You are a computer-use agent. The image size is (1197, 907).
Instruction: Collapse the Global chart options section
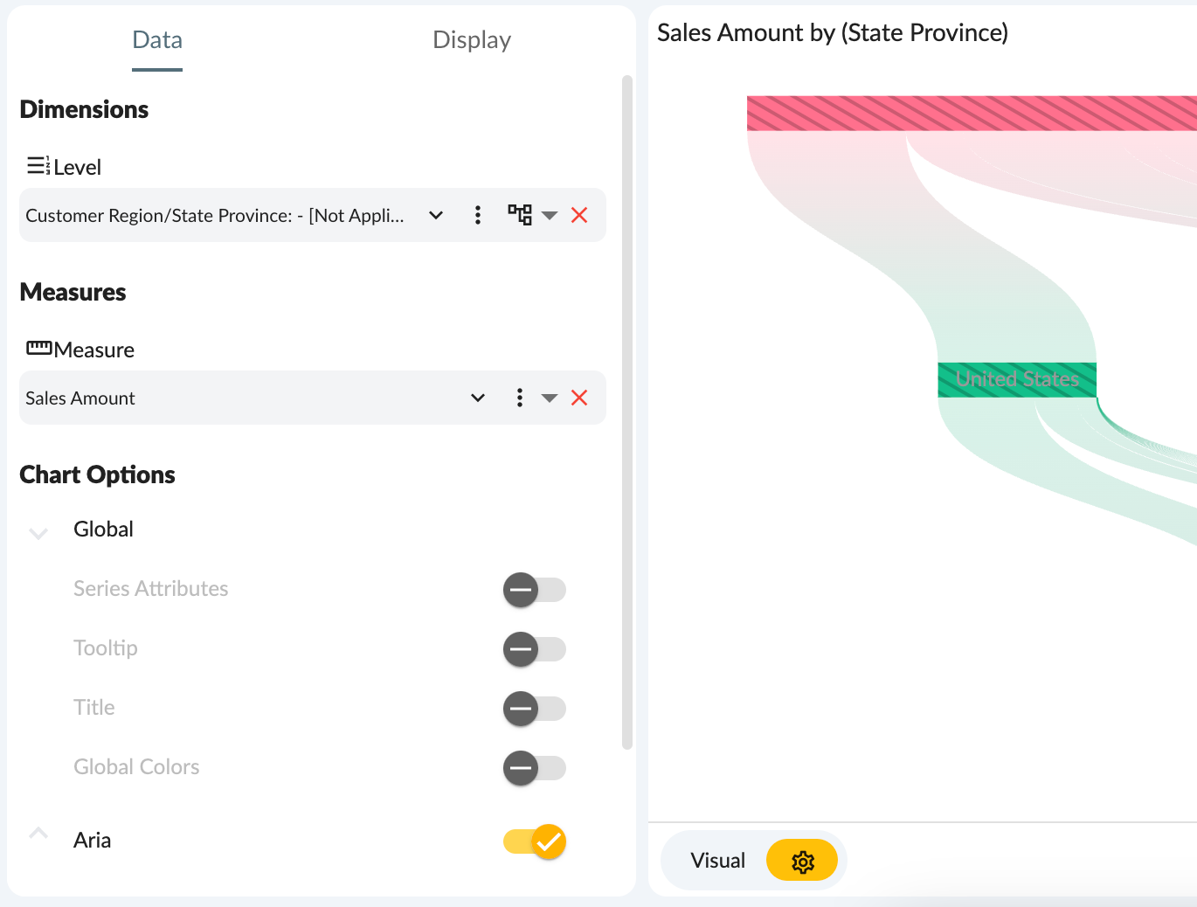click(38, 531)
